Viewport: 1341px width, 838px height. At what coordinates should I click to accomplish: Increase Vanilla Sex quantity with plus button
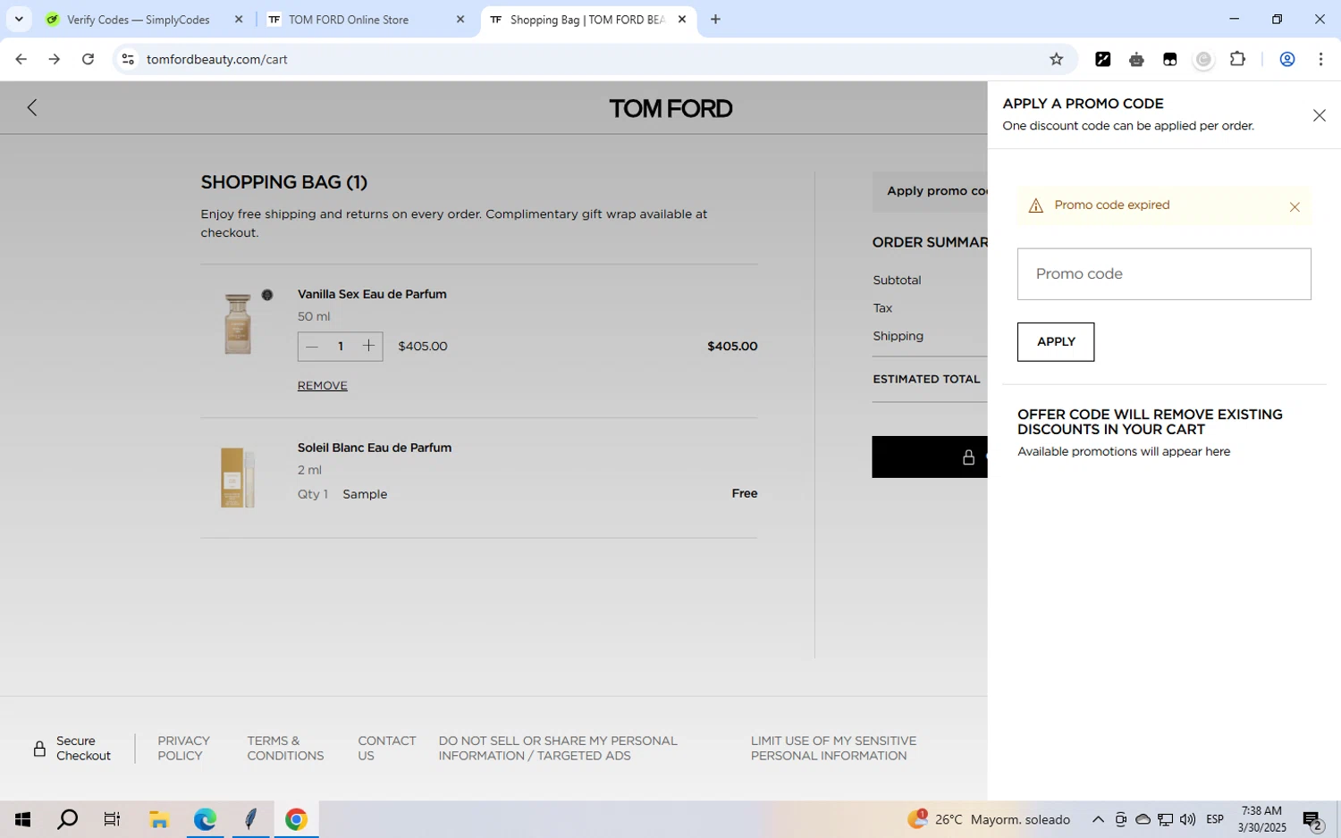pyautogui.click(x=368, y=347)
